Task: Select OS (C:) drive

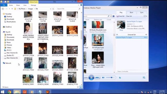Action: coord(9,50)
